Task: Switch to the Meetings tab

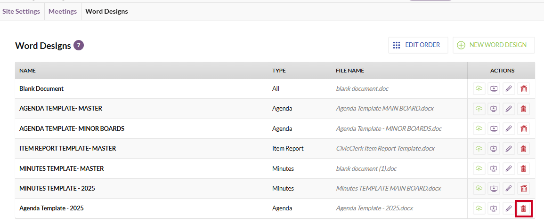Action: click(63, 11)
